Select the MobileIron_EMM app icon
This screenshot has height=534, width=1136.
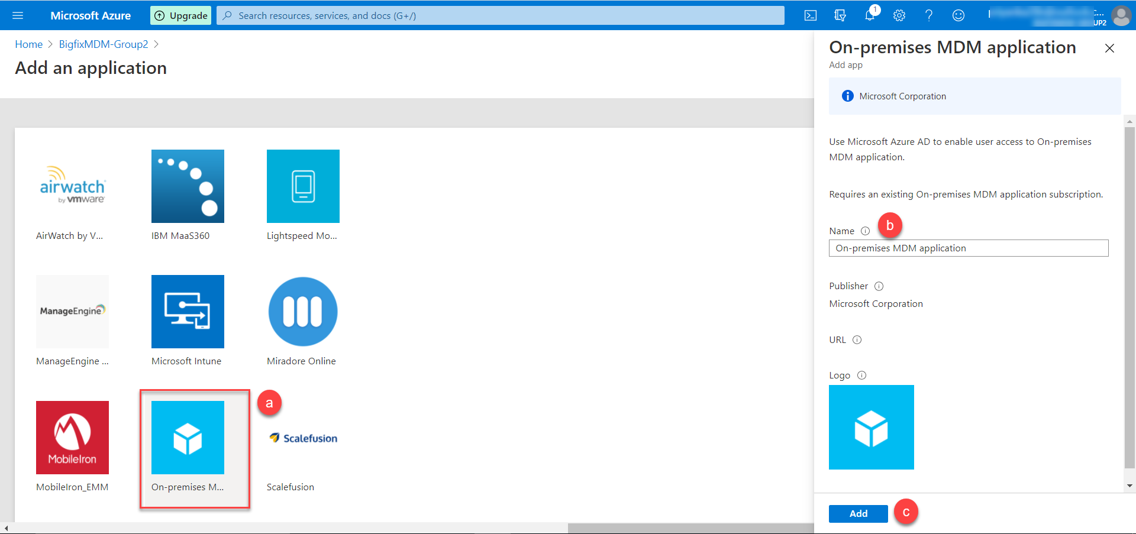(72, 438)
